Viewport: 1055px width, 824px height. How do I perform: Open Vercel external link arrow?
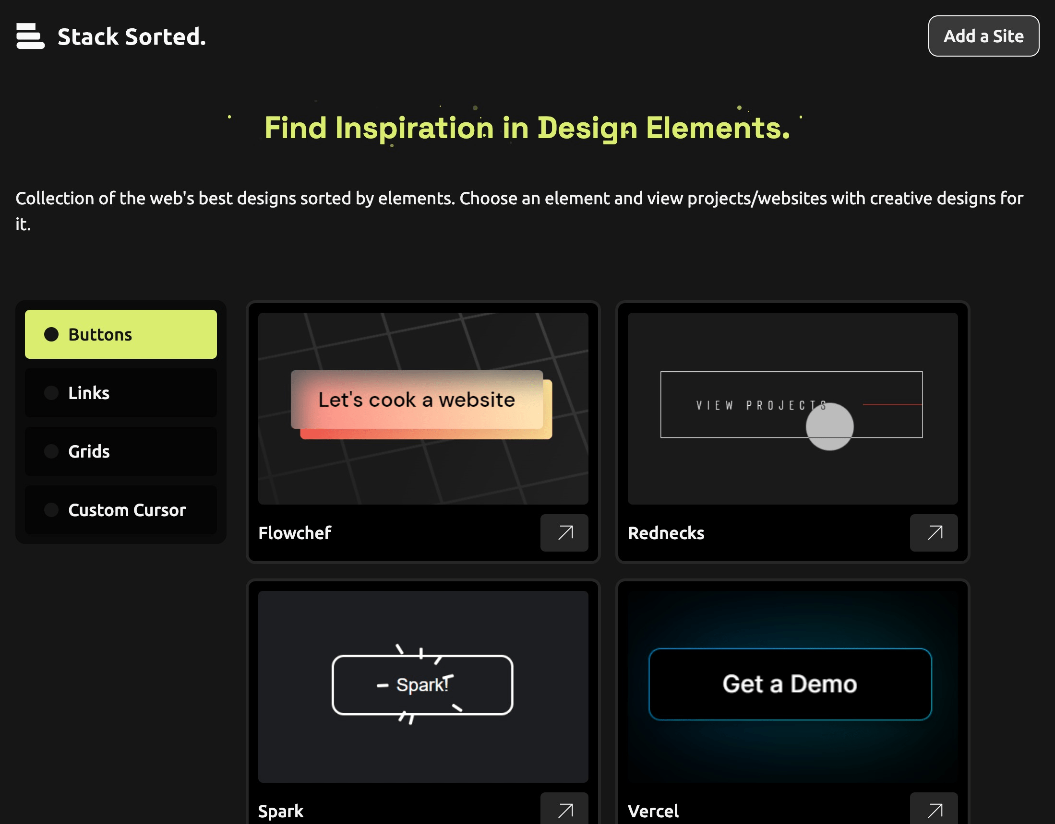tap(934, 809)
